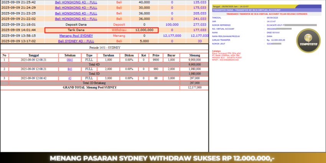This screenshot has height=163, width=326.
Task: Click the 177,033 balance value
Action: pyautogui.click(x=199, y=30)
